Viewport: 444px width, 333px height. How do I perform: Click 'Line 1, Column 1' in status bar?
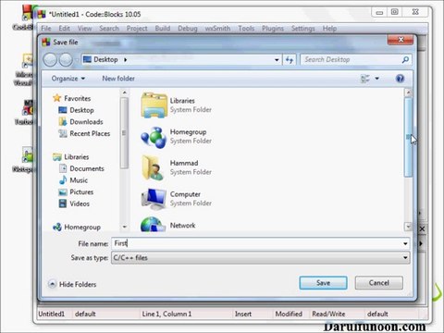pyautogui.click(x=166, y=314)
